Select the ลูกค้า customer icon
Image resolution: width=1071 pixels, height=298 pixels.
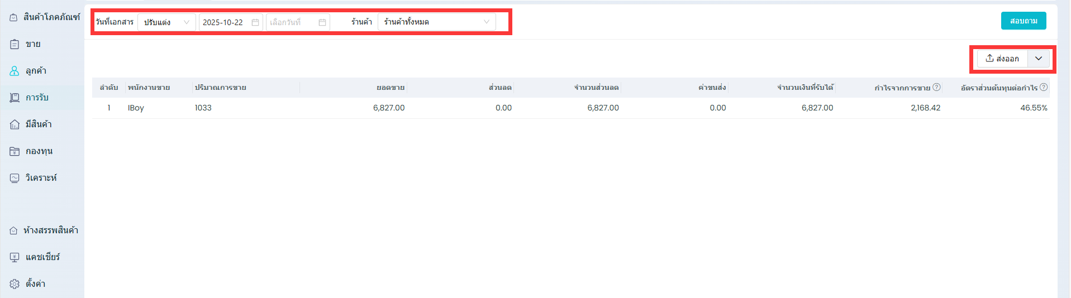15,71
